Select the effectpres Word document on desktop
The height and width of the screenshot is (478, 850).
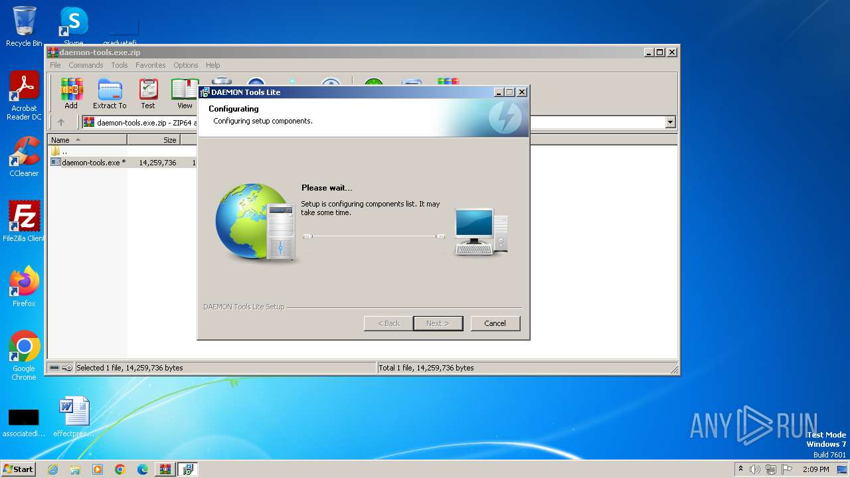[73, 417]
